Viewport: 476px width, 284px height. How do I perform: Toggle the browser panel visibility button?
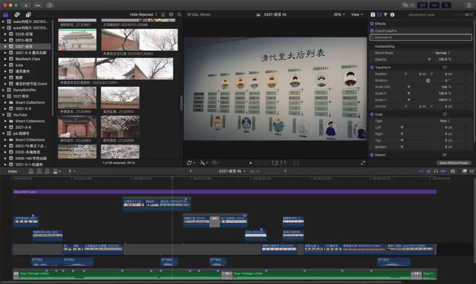(422, 5)
